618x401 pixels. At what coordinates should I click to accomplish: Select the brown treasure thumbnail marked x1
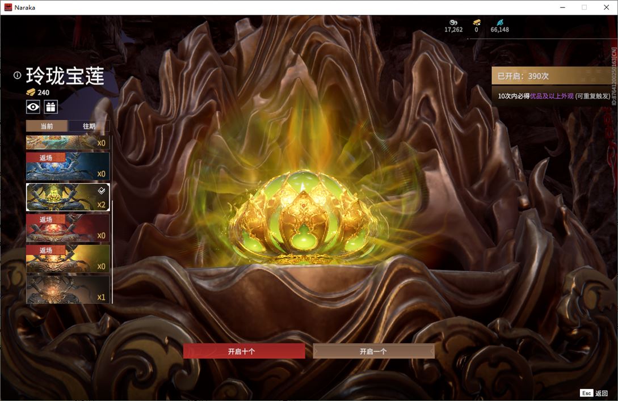pyautogui.click(x=68, y=289)
